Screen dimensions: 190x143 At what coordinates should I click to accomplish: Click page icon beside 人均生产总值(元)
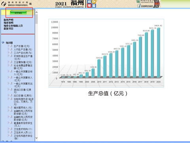[x=11, y=49]
